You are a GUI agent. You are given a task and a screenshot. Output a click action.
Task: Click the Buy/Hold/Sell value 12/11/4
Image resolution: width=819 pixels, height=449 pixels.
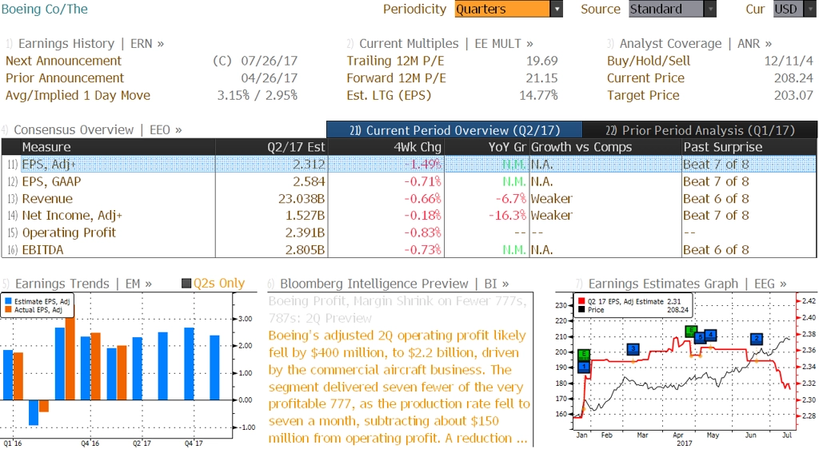click(789, 61)
